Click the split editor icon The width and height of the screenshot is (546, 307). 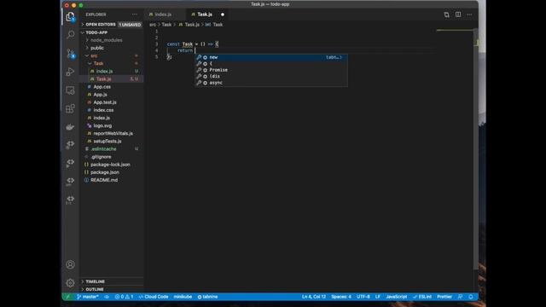458,14
